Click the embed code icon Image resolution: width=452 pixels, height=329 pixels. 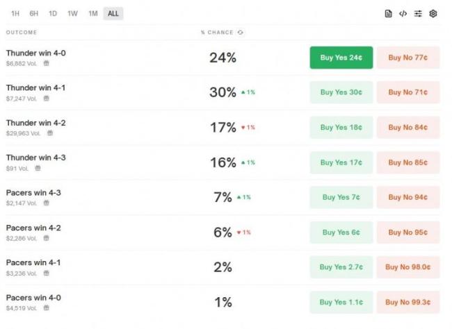tap(403, 14)
